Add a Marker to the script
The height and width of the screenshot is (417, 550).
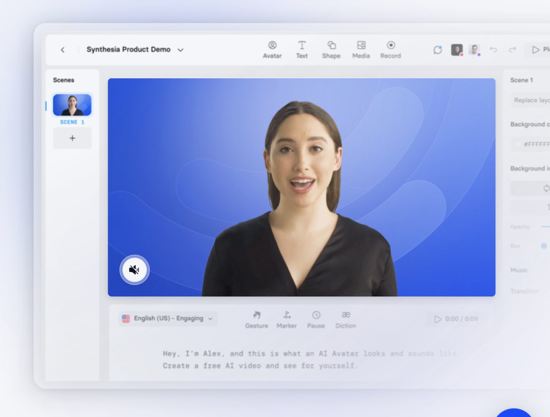point(287,319)
